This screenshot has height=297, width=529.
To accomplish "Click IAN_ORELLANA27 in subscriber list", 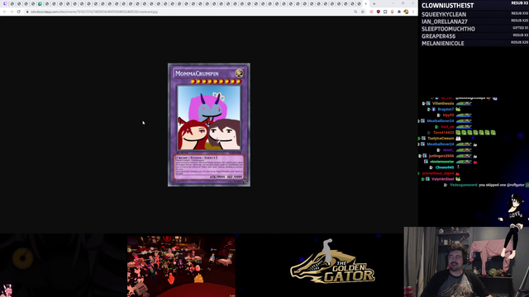I will (445, 21).
